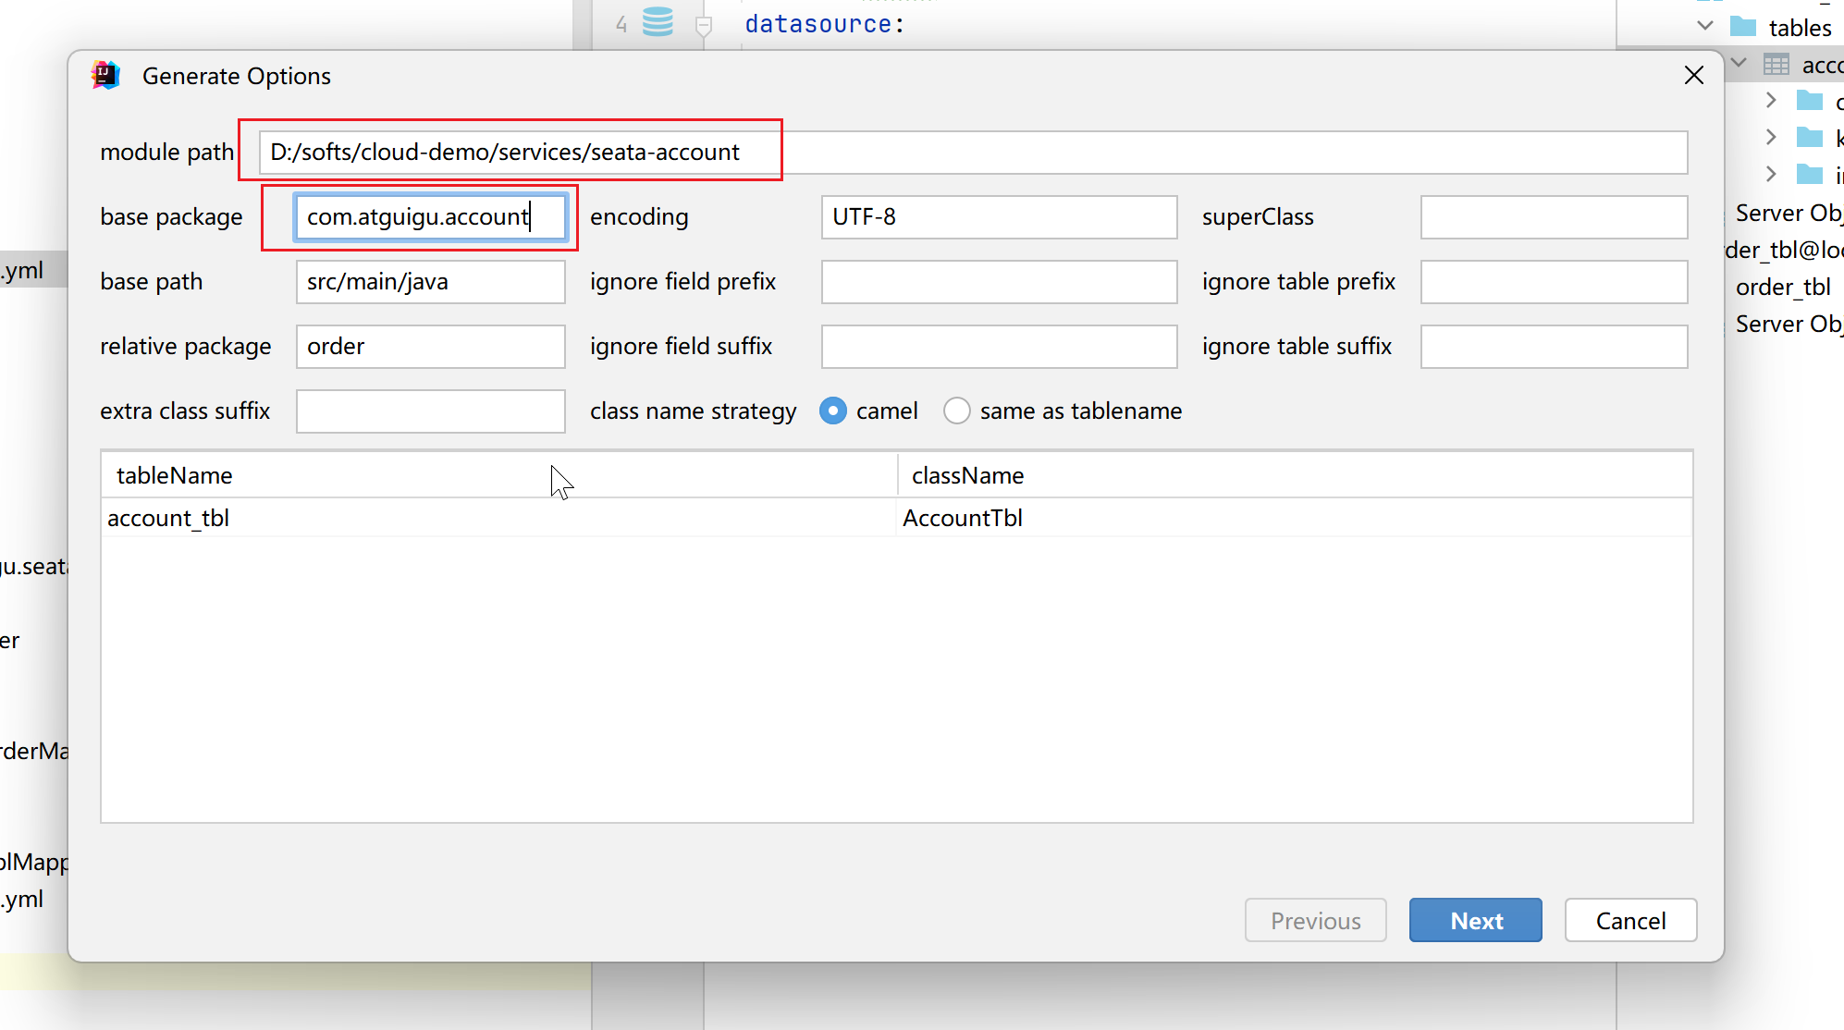Click the extra class suffix input
The width and height of the screenshot is (1844, 1030).
(x=431, y=411)
